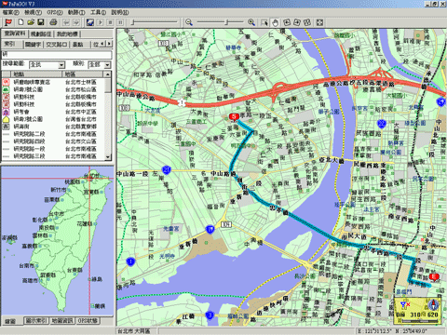
Task: Expand the category dropdown beside the search range
Action: [x=107, y=65]
